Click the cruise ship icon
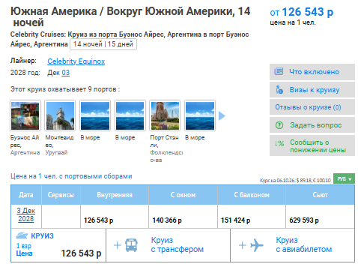The width and height of the screenshot is (358, 270). click(x=22, y=235)
